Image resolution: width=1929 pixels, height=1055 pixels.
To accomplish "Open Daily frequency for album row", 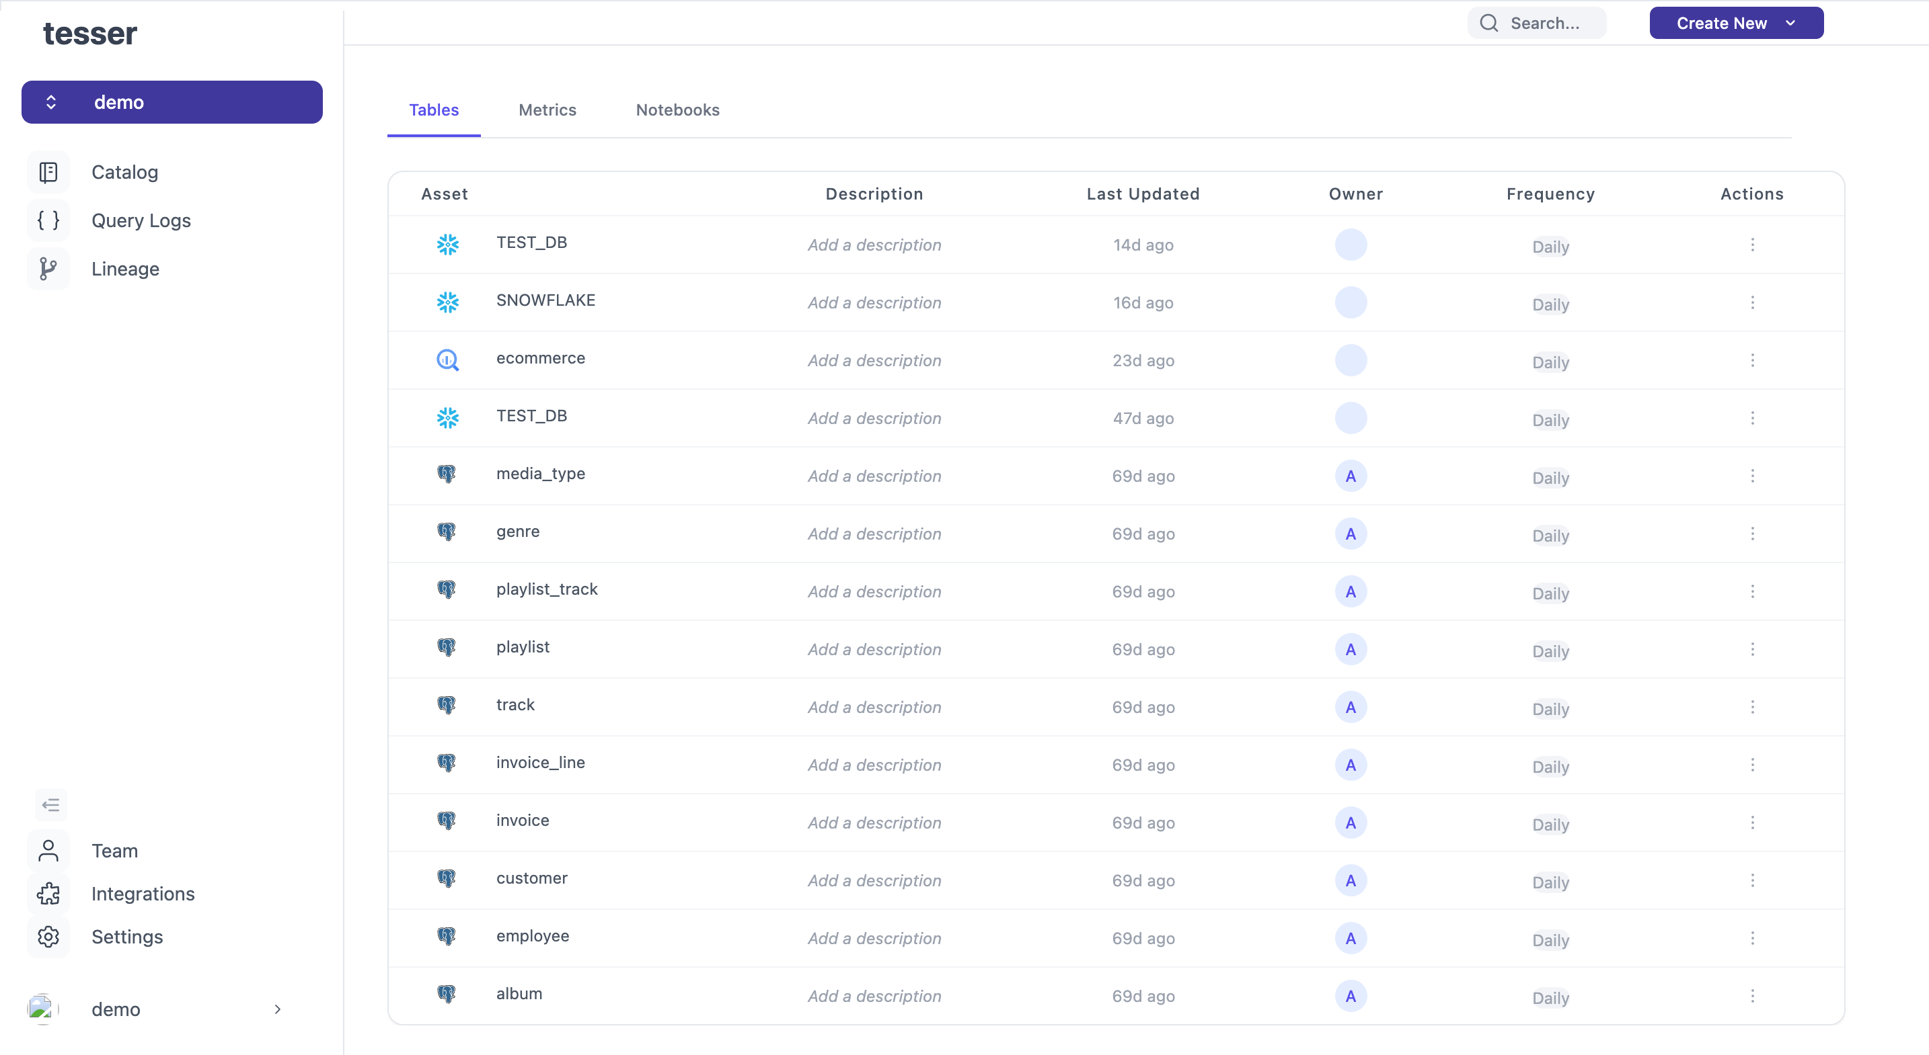I will [x=1550, y=997].
